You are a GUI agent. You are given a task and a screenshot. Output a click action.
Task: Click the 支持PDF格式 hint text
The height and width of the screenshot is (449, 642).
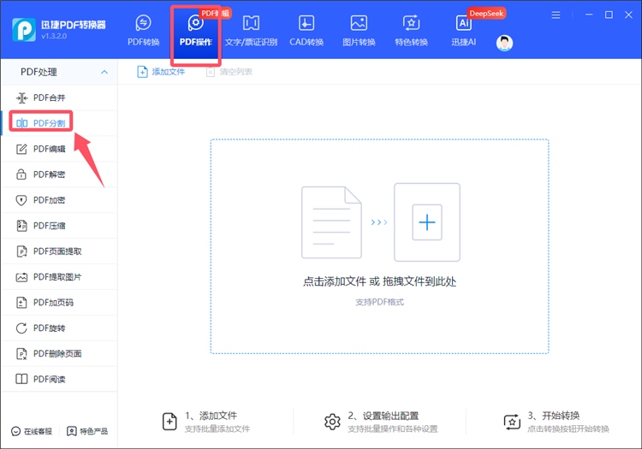379,302
